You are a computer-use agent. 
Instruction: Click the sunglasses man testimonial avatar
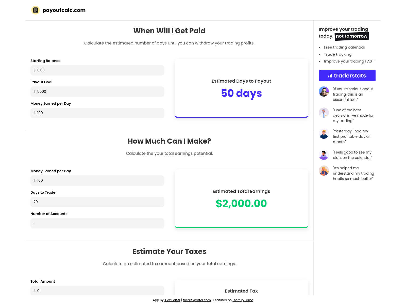[x=324, y=91]
